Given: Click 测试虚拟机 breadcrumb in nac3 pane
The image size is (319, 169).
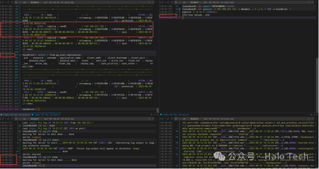Looking at the screenshot, I should 194,119.
